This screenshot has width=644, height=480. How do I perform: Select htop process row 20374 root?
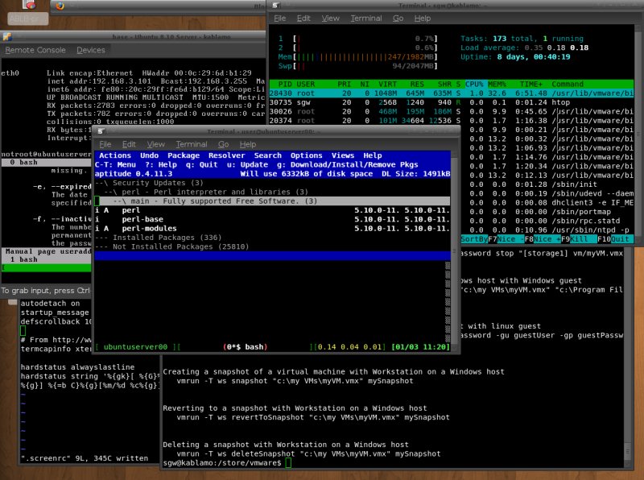tap(452, 121)
